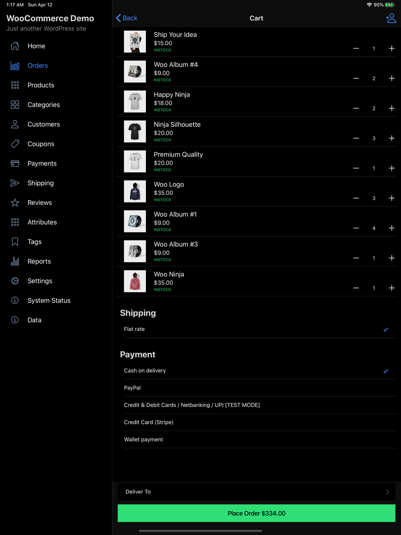Decrease Woo Ninja quantity

tap(356, 288)
